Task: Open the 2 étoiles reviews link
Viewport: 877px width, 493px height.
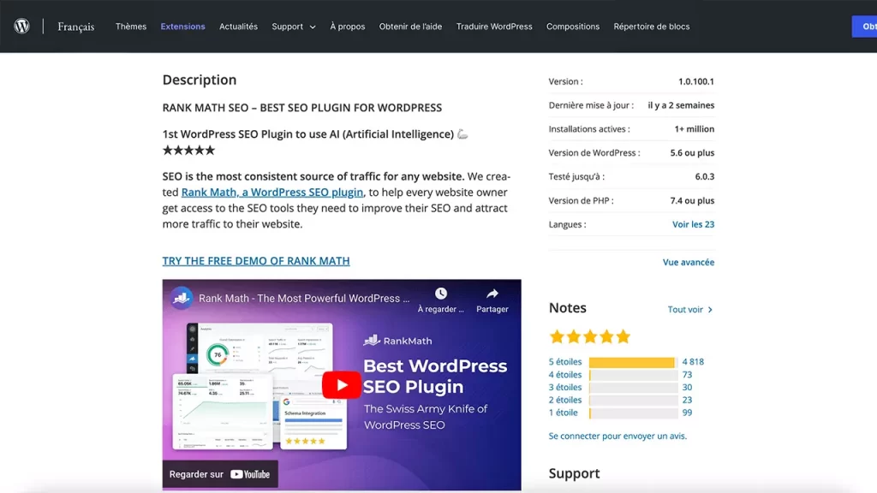Action: [x=565, y=400]
